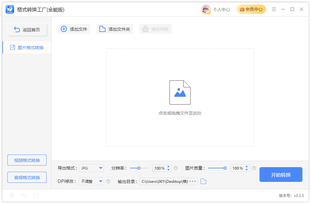This screenshot has height=204, width=311.
Task: Click the share feedback icon at bottom
Action: [36, 195]
